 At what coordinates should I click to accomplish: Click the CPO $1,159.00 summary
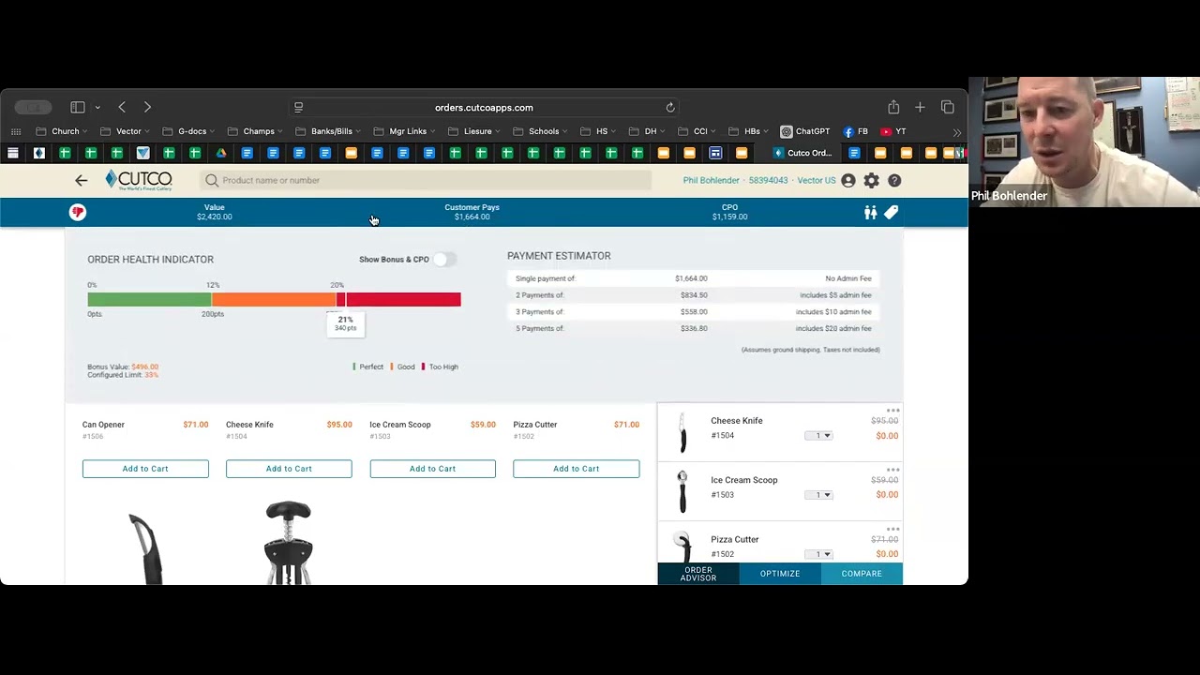coord(729,213)
